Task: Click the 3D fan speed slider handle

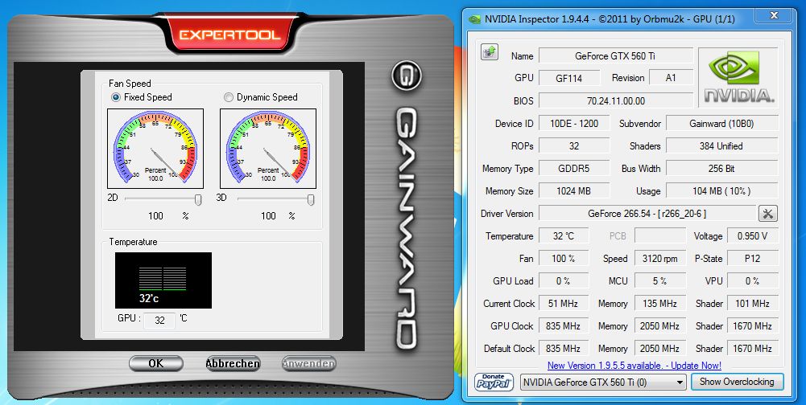Action: (x=311, y=199)
